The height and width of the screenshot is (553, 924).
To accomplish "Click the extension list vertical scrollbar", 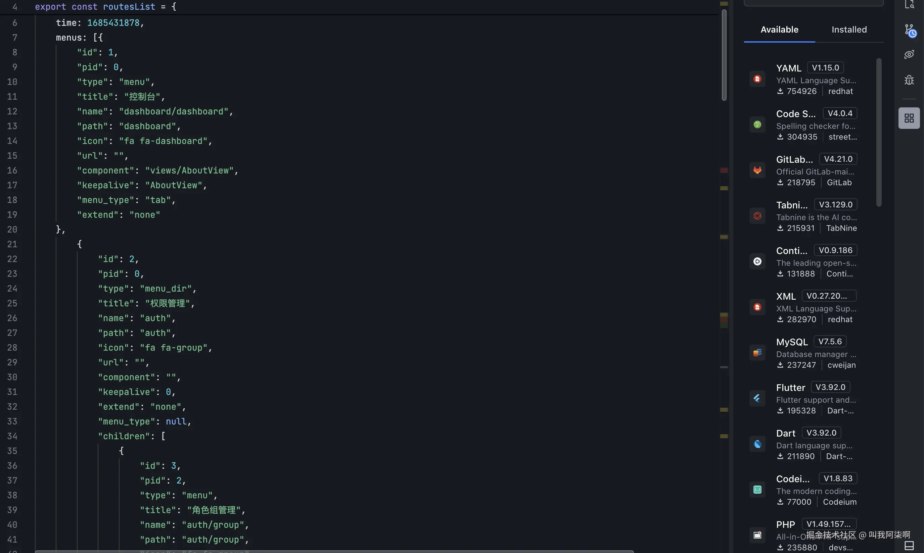I will [879, 132].
